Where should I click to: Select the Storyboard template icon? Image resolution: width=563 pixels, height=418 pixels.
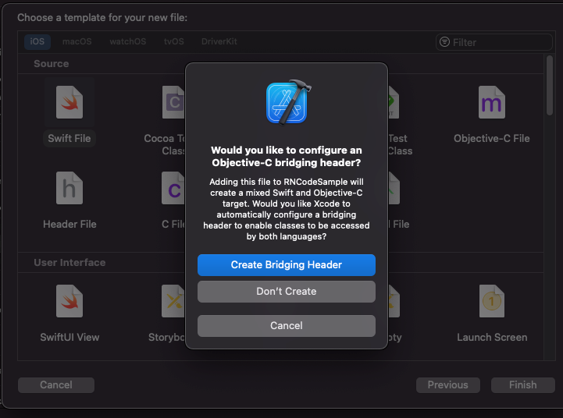173,301
